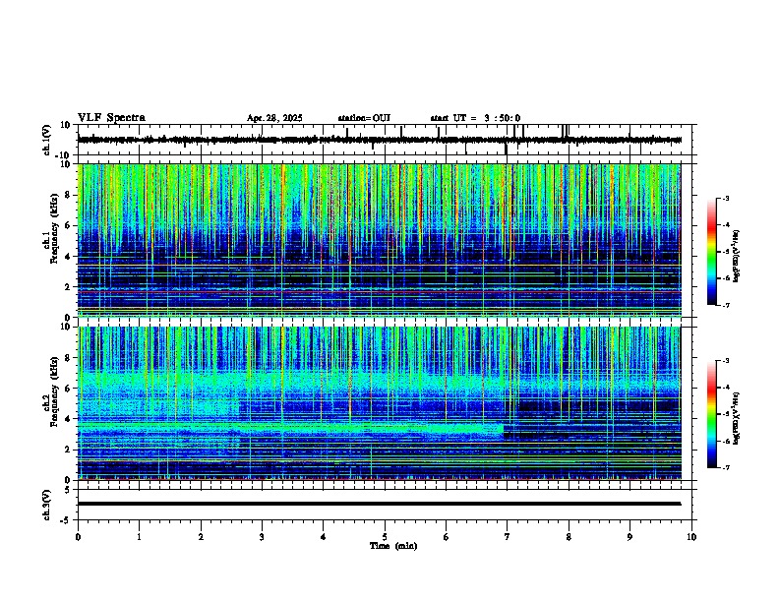This screenshot has width=779, height=602.
Task: Click the ch.2 colorbar log(PSD) label
Action: coord(737,417)
